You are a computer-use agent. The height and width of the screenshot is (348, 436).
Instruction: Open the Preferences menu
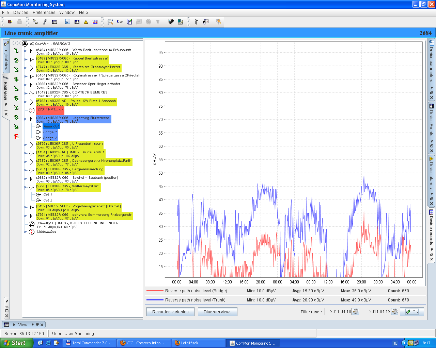44,13
